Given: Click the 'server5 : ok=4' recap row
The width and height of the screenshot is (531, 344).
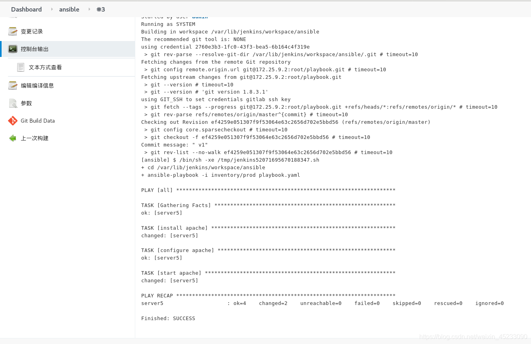Looking at the screenshot, I should click(x=323, y=303).
